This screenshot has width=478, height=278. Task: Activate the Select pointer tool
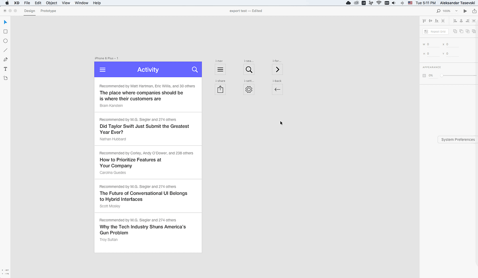(5, 22)
